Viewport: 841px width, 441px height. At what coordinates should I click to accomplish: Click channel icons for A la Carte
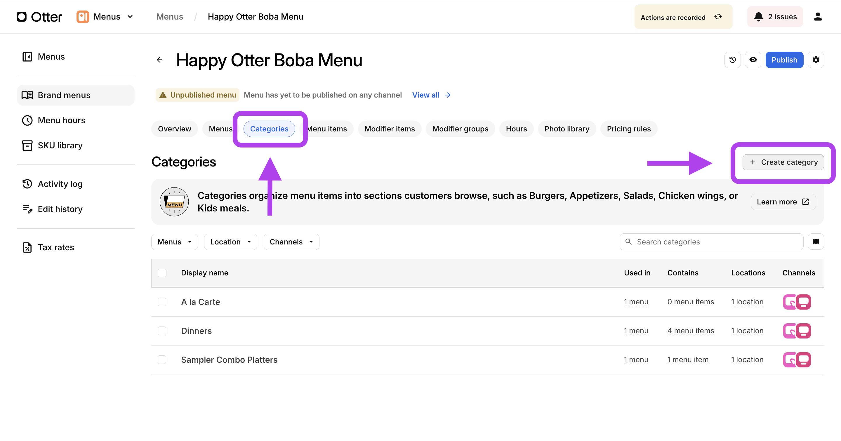(797, 302)
